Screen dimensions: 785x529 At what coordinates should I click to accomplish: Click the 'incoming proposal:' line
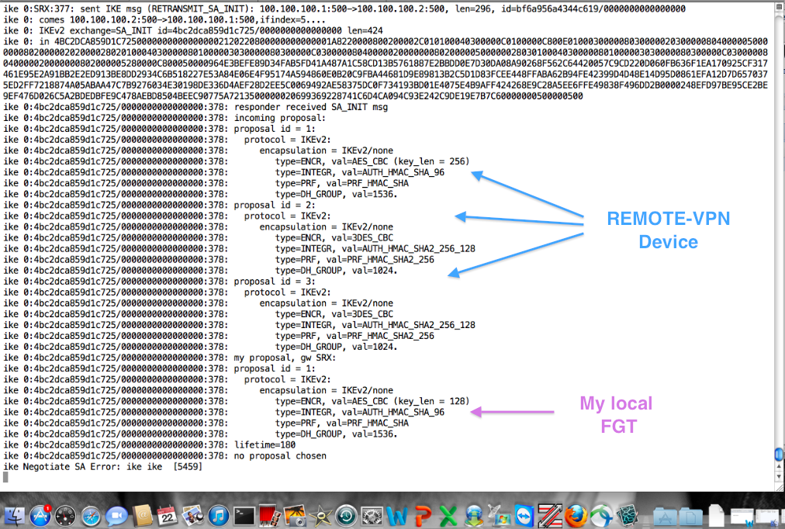pyautogui.click(x=280, y=118)
